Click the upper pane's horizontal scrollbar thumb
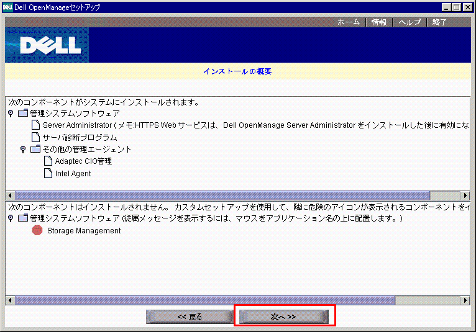Viewport: 476px width, 332px height. pyautogui.click(x=222, y=195)
